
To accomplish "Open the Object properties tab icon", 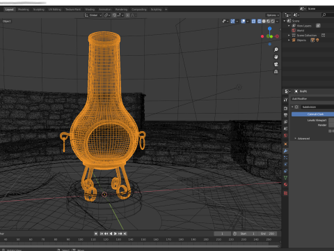I will coord(285,144).
